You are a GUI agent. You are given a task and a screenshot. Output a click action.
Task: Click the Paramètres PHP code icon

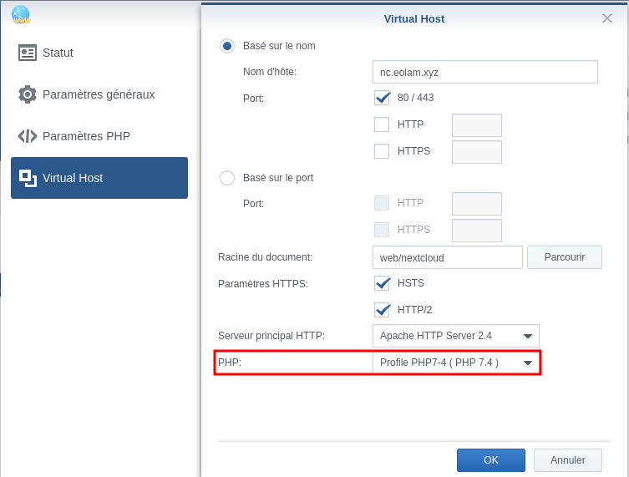click(x=28, y=136)
